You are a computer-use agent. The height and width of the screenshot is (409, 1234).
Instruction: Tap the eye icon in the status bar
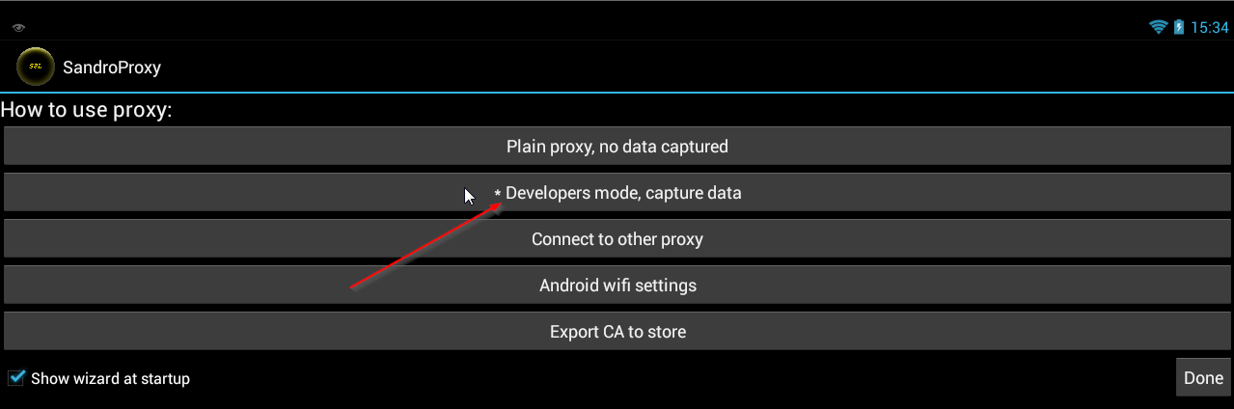click(x=18, y=28)
